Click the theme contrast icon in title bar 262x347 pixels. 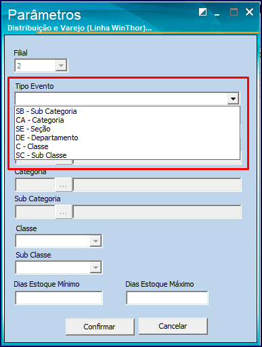[x=202, y=12]
